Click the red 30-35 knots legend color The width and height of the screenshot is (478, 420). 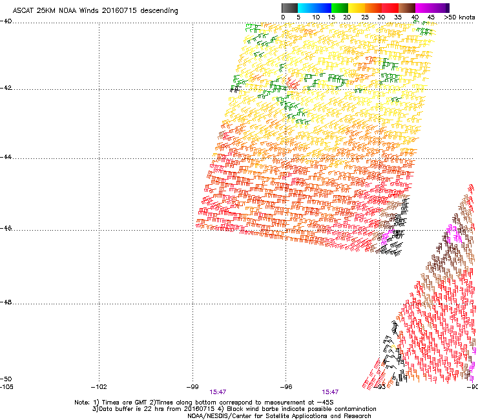390,8
